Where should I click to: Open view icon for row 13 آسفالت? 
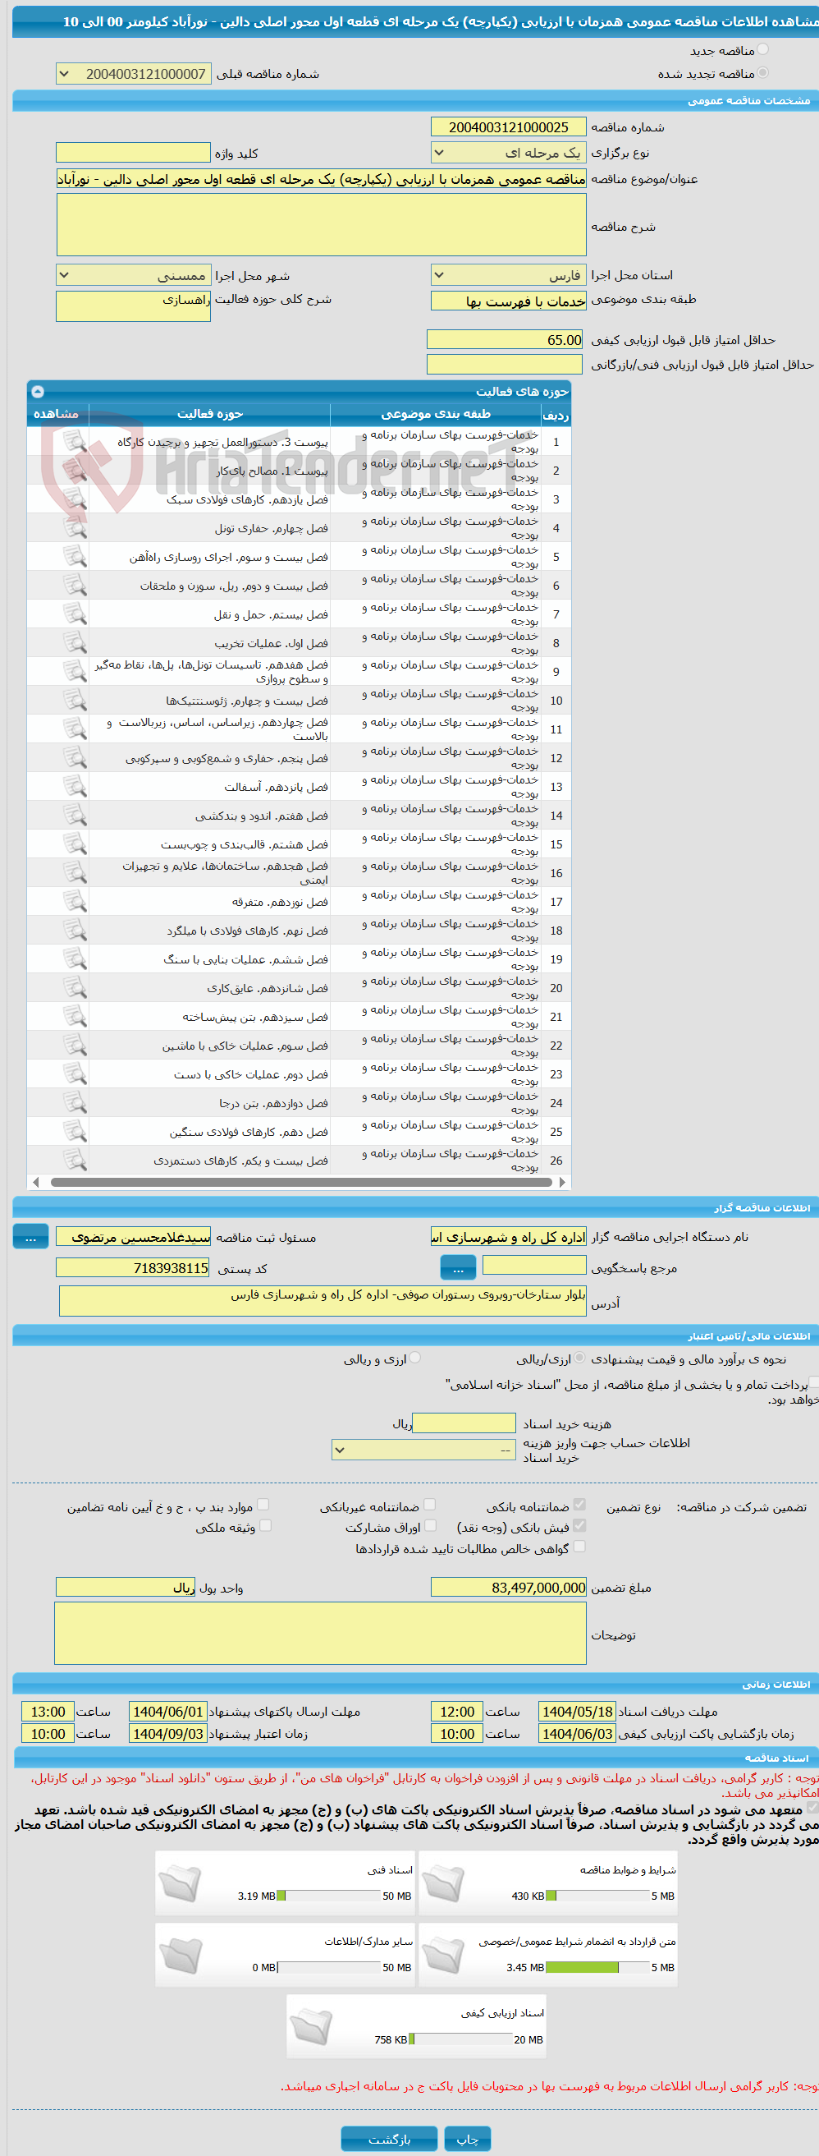tap(75, 786)
